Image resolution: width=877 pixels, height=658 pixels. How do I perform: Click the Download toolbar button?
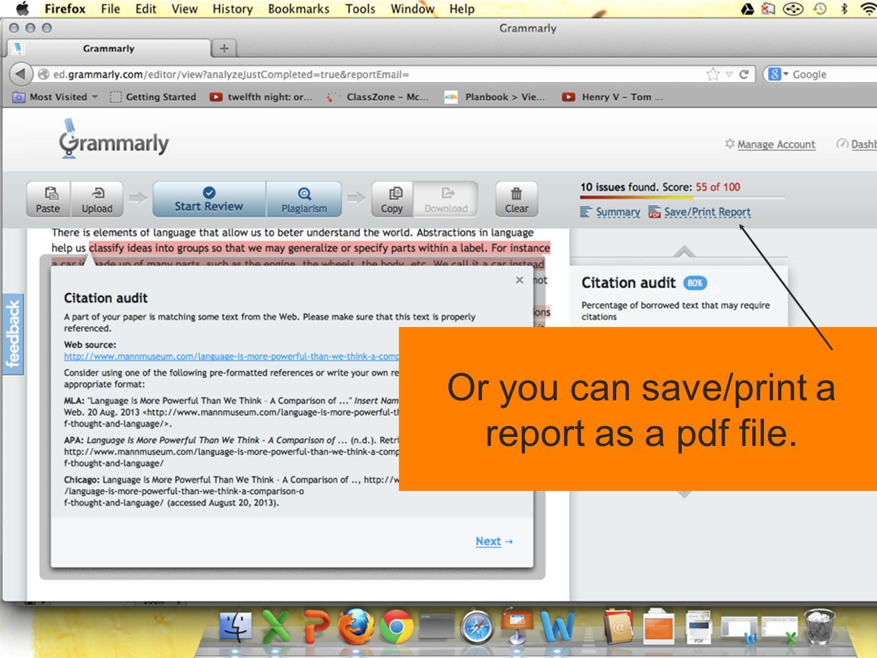pos(446,199)
